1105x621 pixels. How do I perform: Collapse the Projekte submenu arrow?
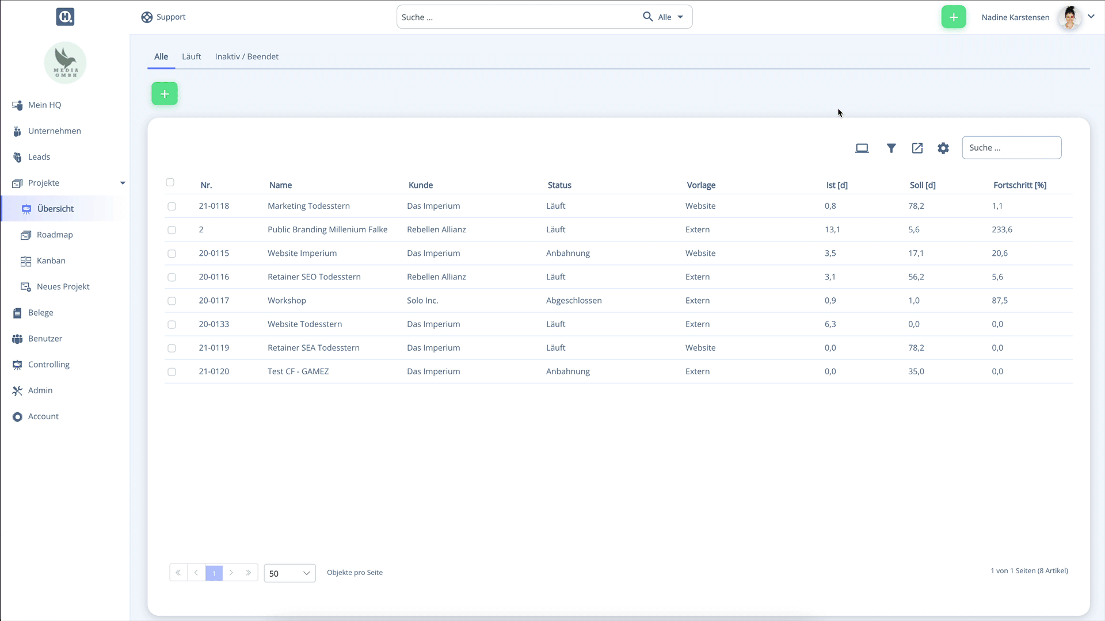click(123, 183)
